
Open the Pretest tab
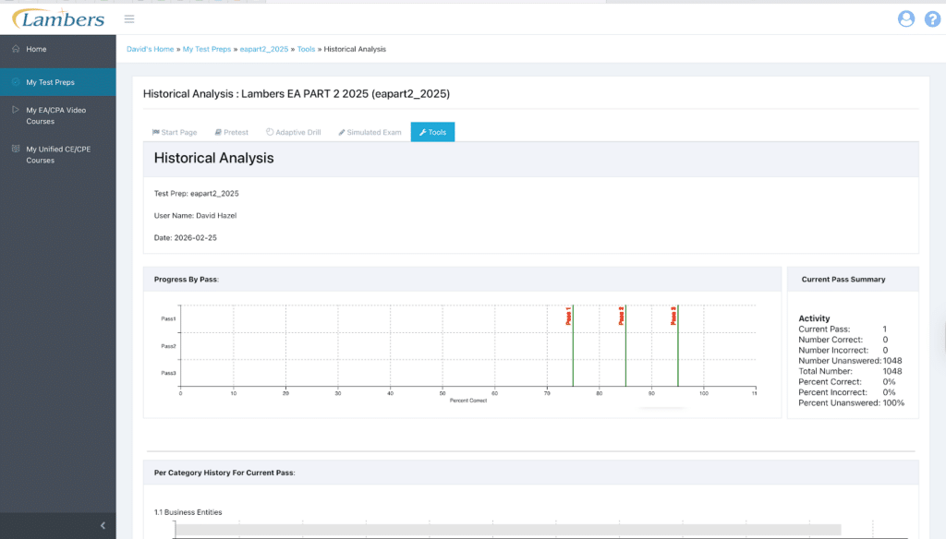click(x=231, y=132)
